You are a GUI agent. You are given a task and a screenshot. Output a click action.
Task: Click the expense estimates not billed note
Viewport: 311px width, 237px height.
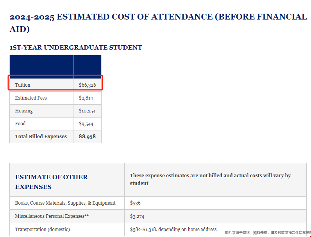(x=210, y=179)
